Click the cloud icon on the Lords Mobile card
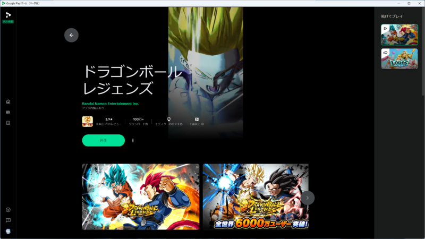 [x=385, y=53]
